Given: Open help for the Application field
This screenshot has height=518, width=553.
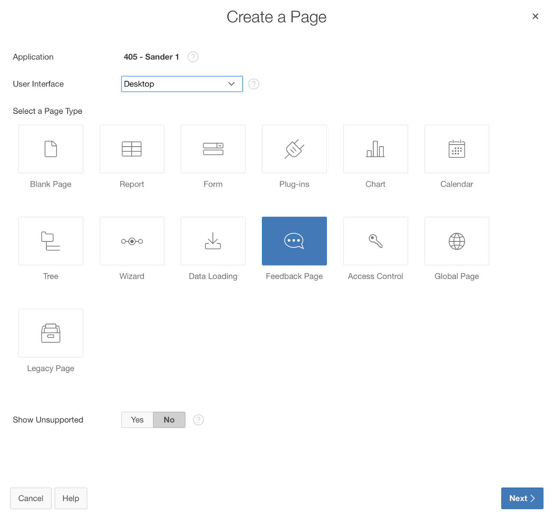Looking at the screenshot, I should coord(193,57).
